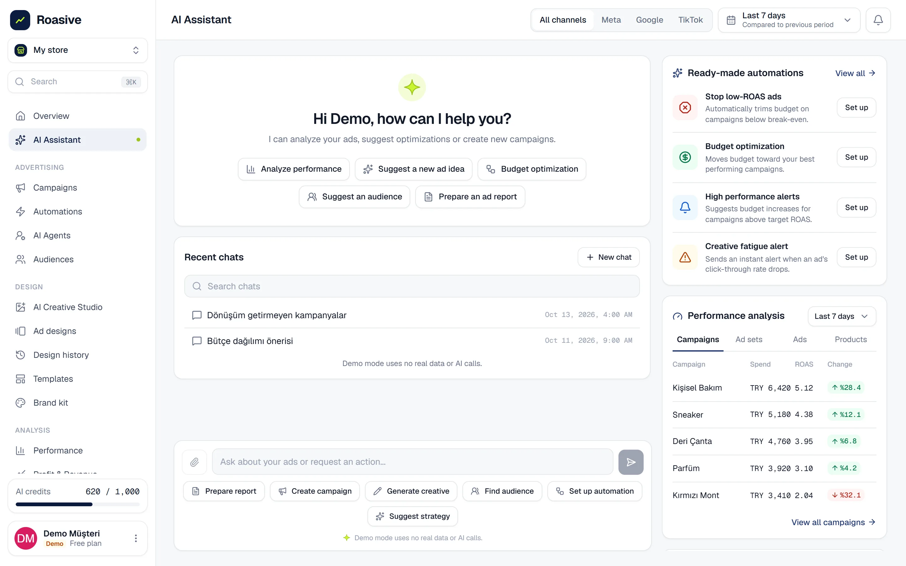Image resolution: width=906 pixels, height=566 pixels.
Task: Open the Products tab
Action: (x=851, y=340)
